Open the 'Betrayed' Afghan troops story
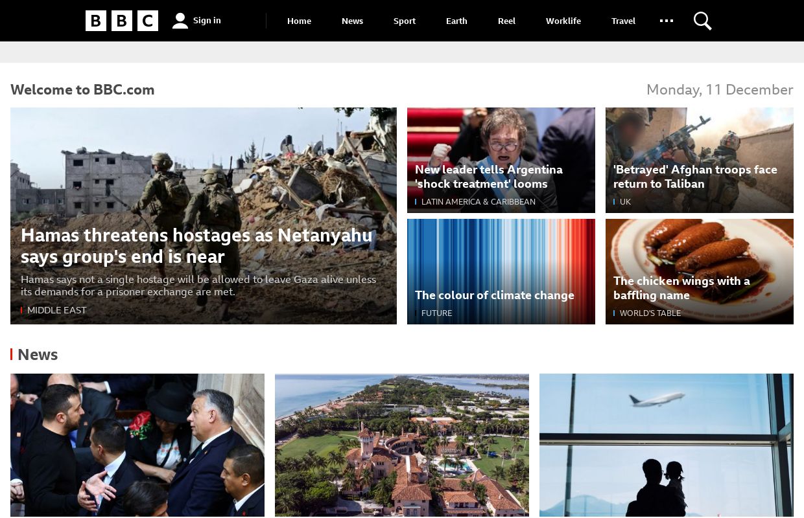Image resolution: width=804 pixels, height=518 pixels. tap(695, 177)
